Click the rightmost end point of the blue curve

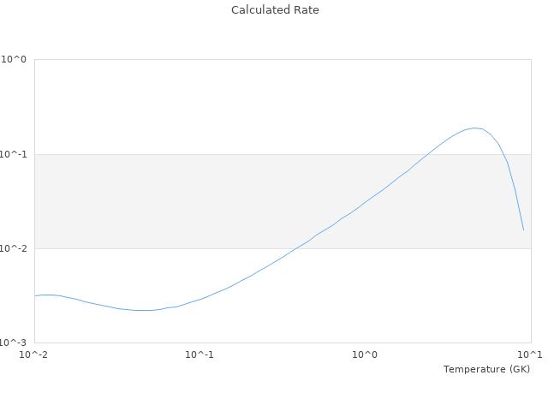coord(523,229)
